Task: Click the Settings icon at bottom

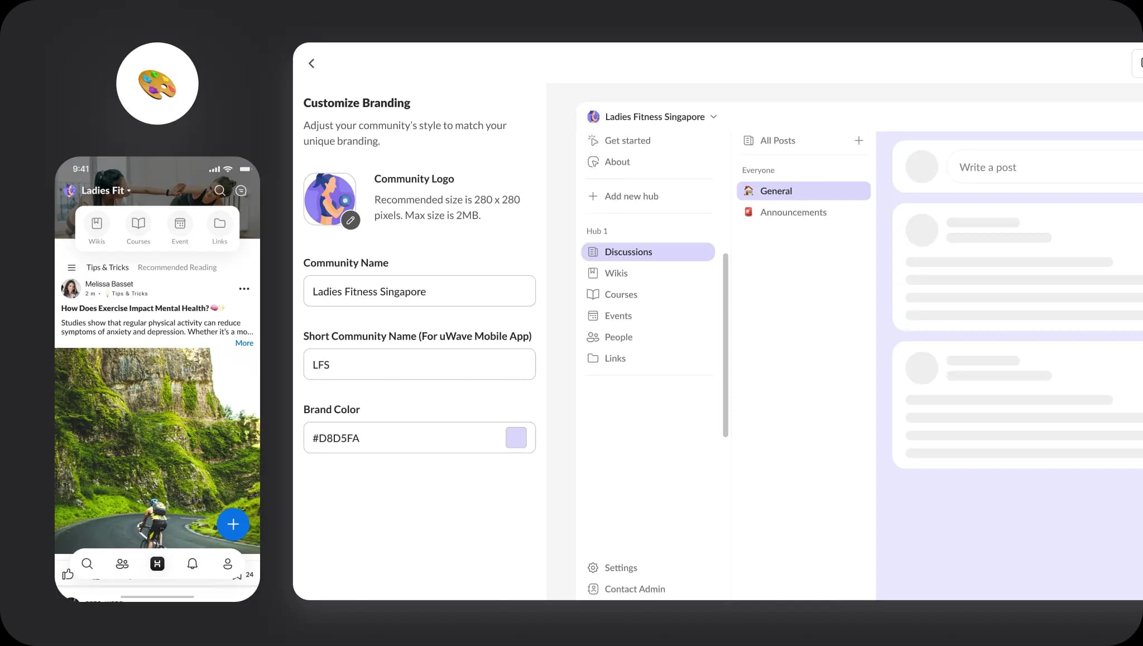Action: click(593, 567)
